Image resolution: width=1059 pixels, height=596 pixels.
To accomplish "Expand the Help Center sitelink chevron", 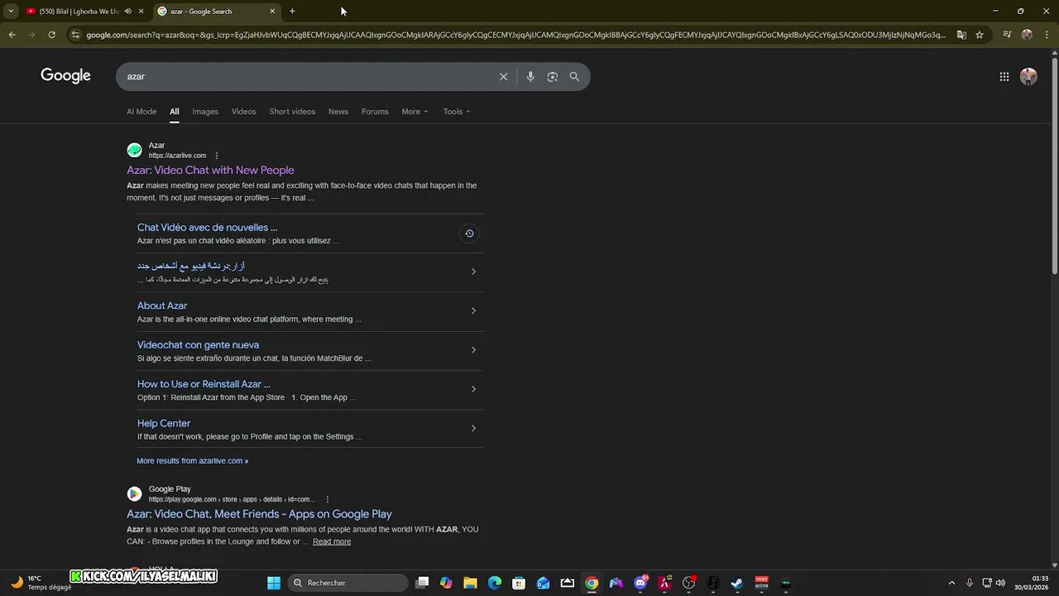I will point(473,428).
